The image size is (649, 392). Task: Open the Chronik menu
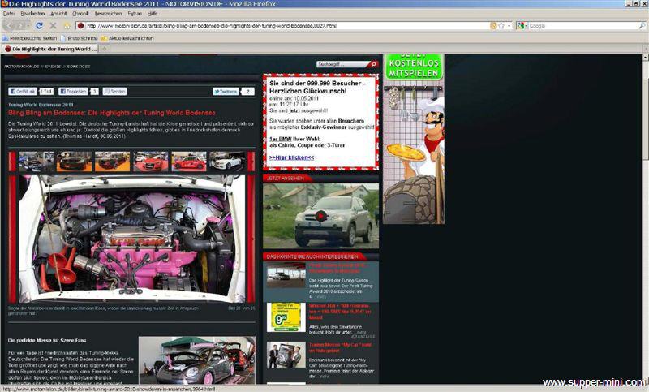point(80,14)
